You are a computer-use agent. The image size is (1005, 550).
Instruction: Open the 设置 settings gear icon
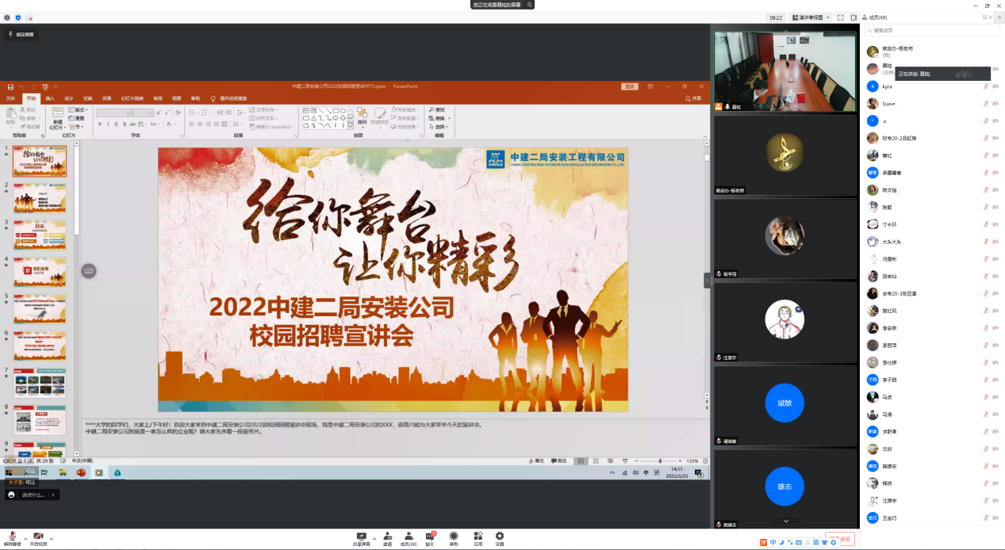pos(500,536)
